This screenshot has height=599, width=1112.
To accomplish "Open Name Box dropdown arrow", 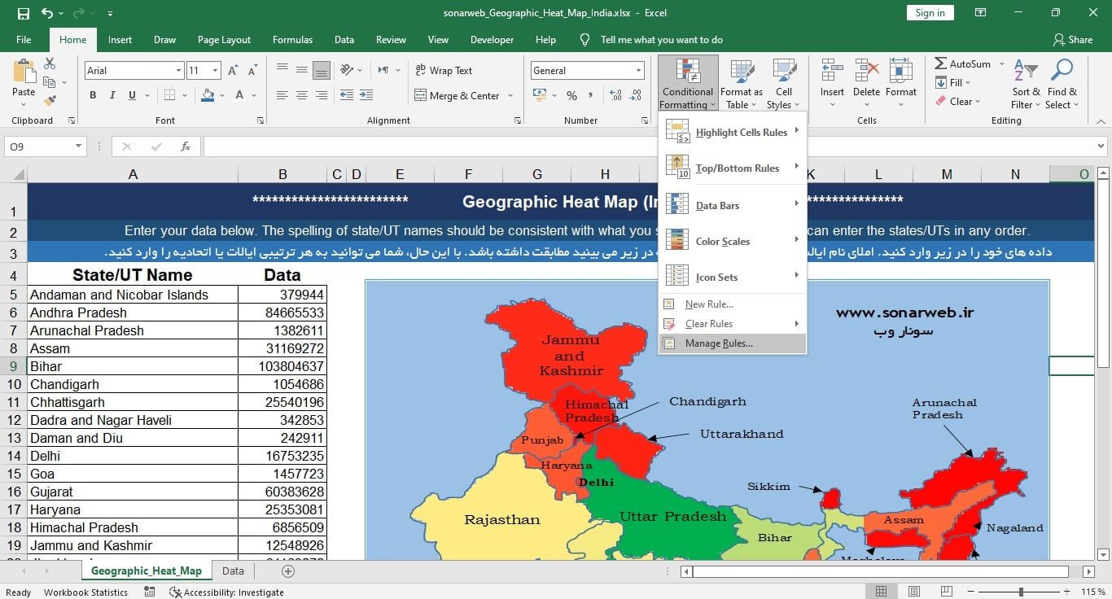I will point(79,146).
